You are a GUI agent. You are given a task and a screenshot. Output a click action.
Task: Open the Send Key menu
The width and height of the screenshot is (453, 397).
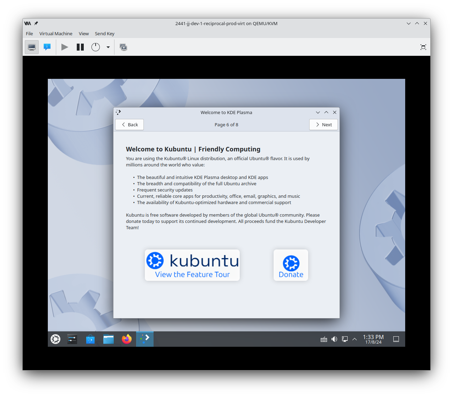click(x=105, y=33)
